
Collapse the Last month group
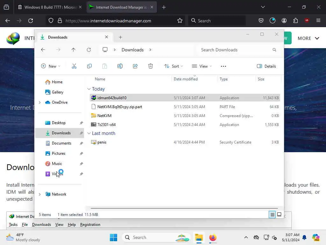[x=89, y=133]
